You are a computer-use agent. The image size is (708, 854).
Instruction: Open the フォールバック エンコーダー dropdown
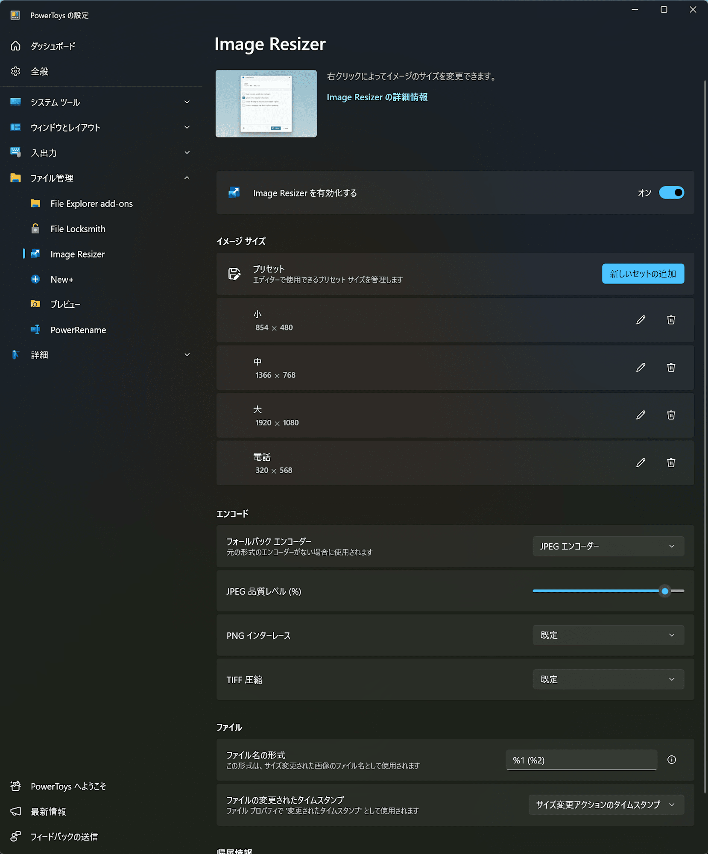[x=608, y=546]
